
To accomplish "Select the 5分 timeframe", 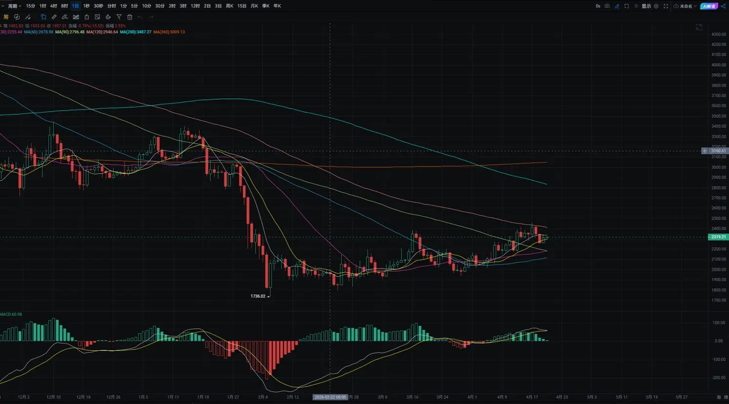I will pyautogui.click(x=134, y=6).
